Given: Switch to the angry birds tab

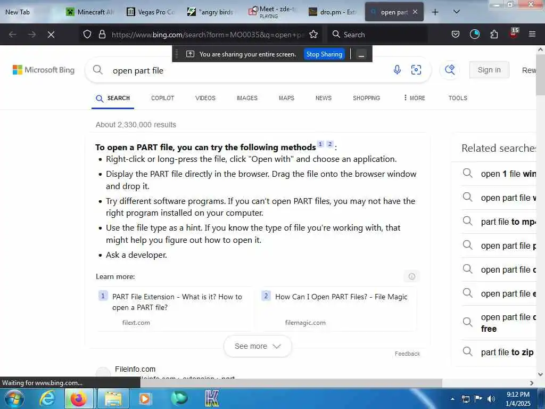Looking at the screenshot, I should [x=211, y=12].
